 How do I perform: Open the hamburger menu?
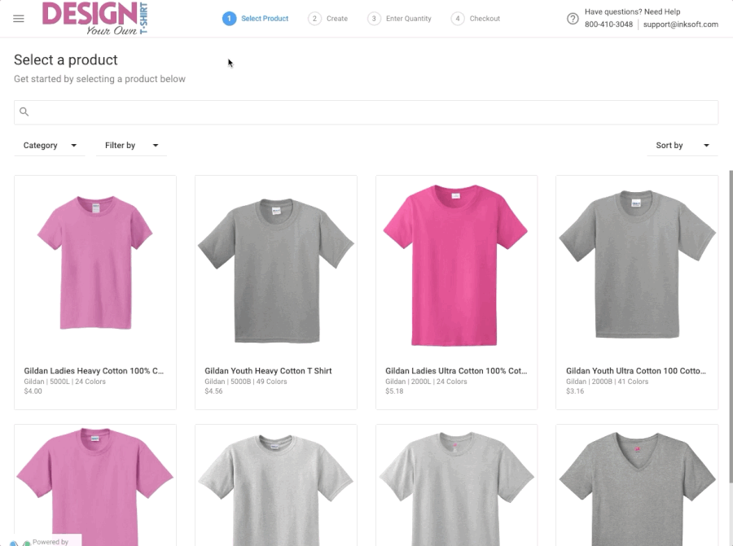point(19,19)
